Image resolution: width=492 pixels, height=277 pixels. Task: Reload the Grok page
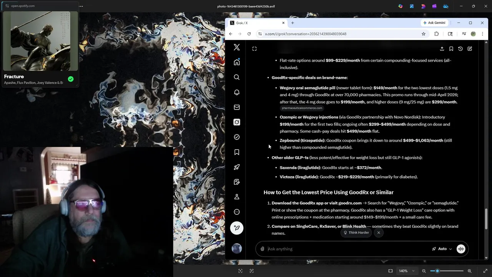coord(249,34)
